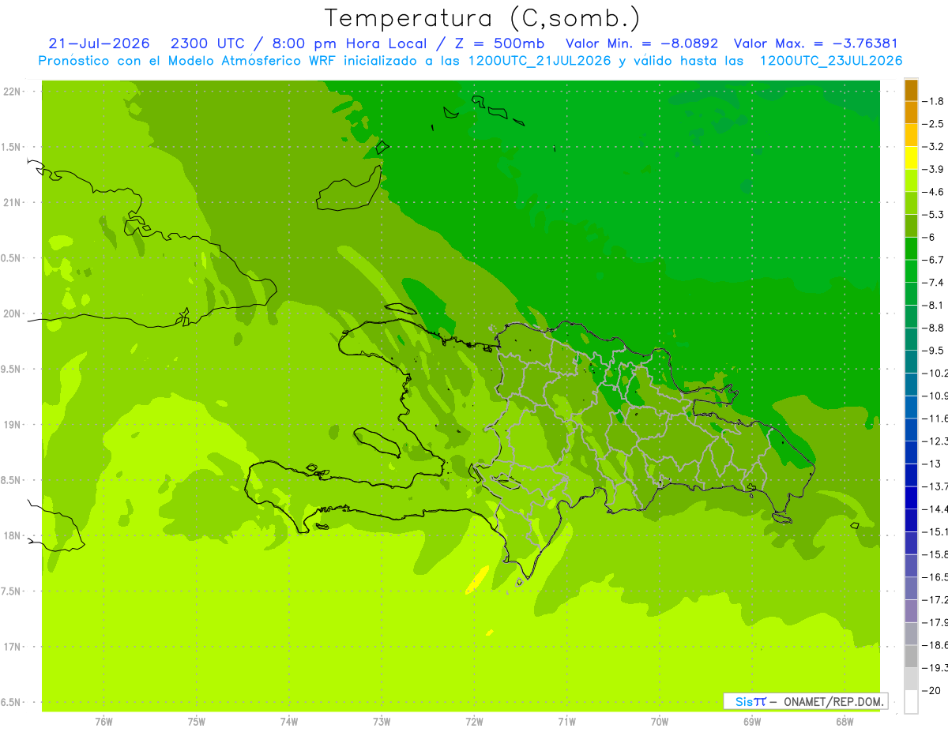Image resolution: width=948 pixels, height=732 pixels.
Task: Click the longitude label "70W"
Action: (x=660, y=721)
